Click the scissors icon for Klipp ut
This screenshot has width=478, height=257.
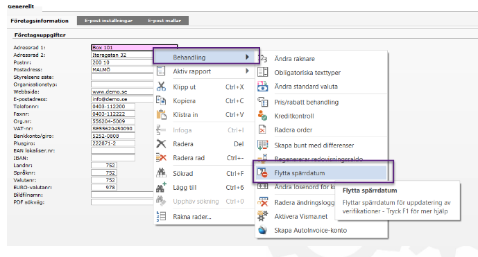click(161, 87)
